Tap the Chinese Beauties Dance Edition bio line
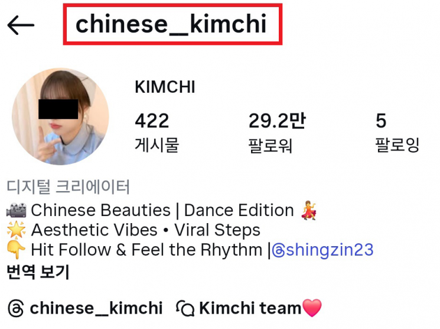Screen dimensions: 440x329 pyautogui.click(x=162, y=210)
